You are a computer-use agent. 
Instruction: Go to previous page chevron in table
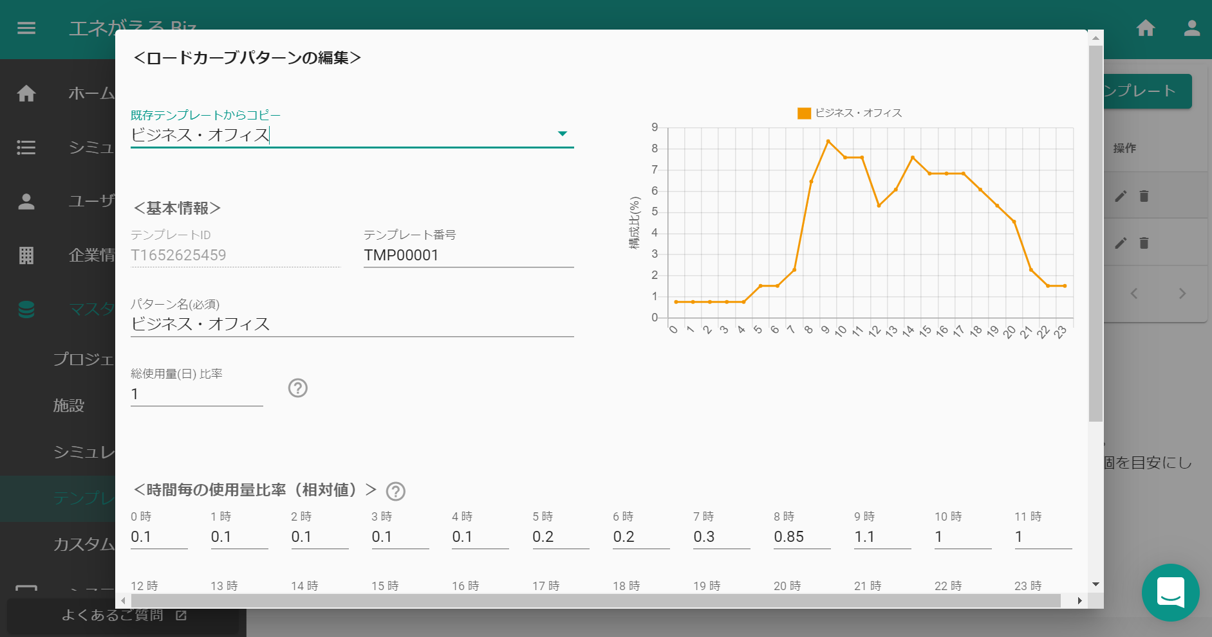[x=1134, y=294]
